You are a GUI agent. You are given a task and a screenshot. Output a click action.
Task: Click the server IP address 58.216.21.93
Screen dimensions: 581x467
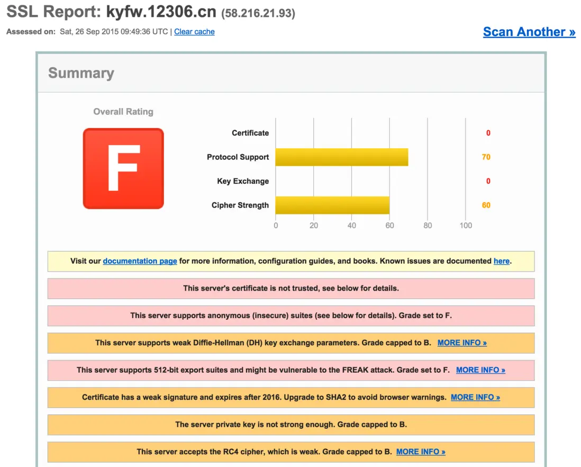258,13
